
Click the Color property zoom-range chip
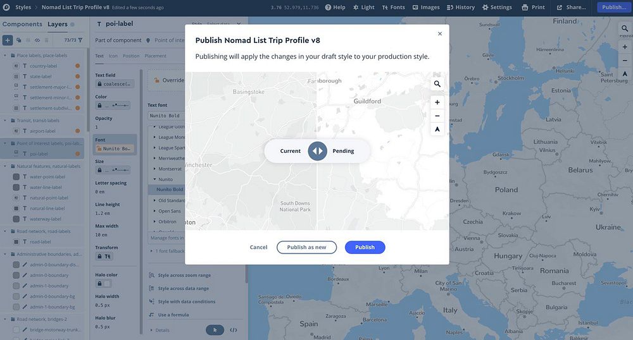click(113, 106)
